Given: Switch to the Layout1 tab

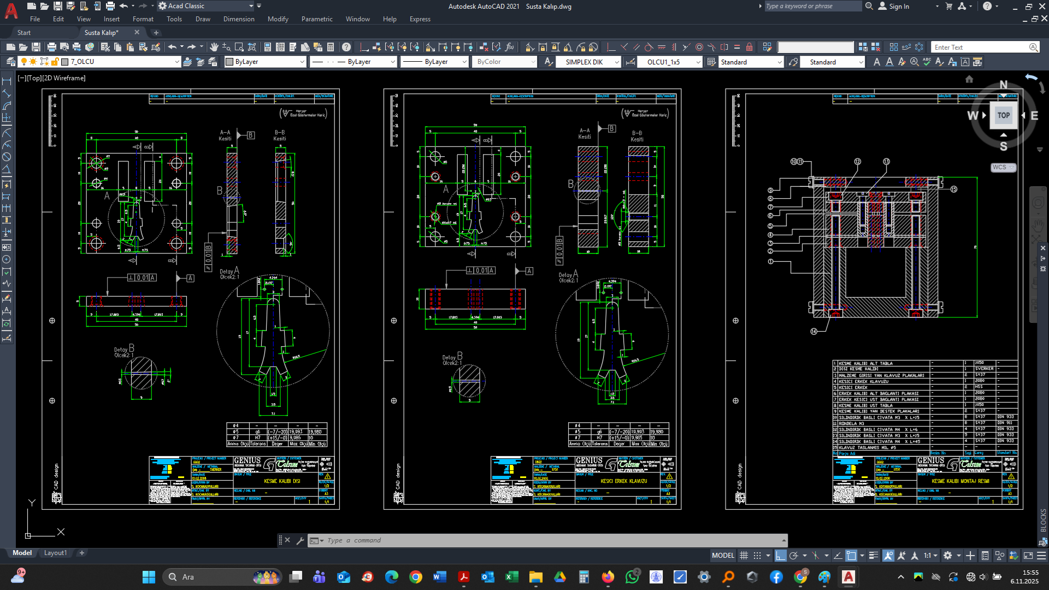Looking at the screenshot, I should coord(55,553).
